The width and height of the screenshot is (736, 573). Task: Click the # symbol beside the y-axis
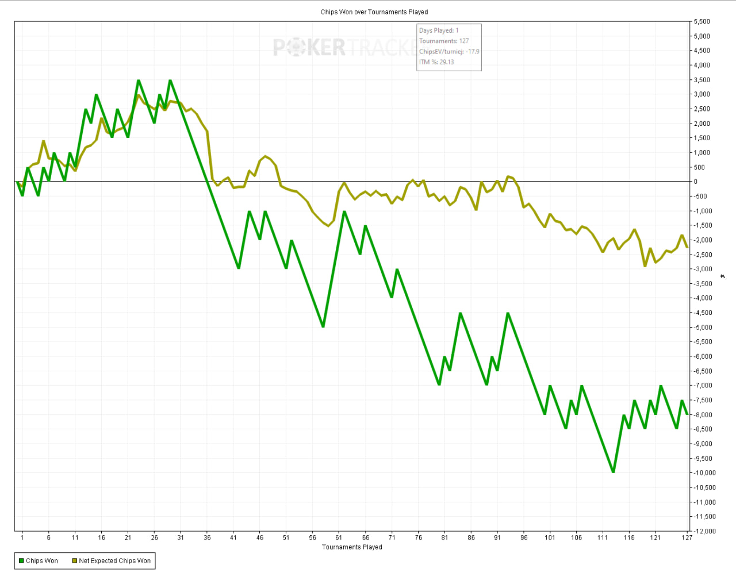click(723, 276)
